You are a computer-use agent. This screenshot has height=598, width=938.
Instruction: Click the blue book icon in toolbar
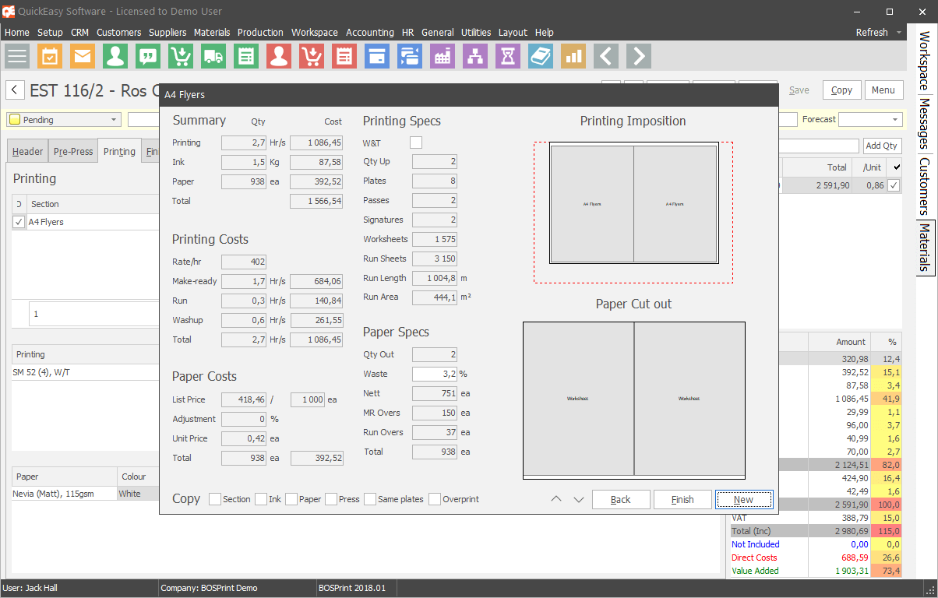coord(541,56)
